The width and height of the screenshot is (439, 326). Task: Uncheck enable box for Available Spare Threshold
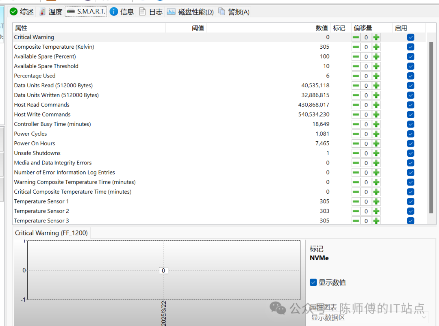[411, 66]
